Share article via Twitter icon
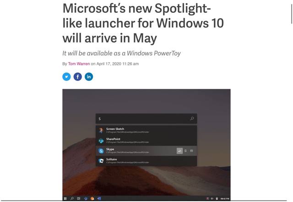This screenshot has height=202, width=293. tap(66, 77)
